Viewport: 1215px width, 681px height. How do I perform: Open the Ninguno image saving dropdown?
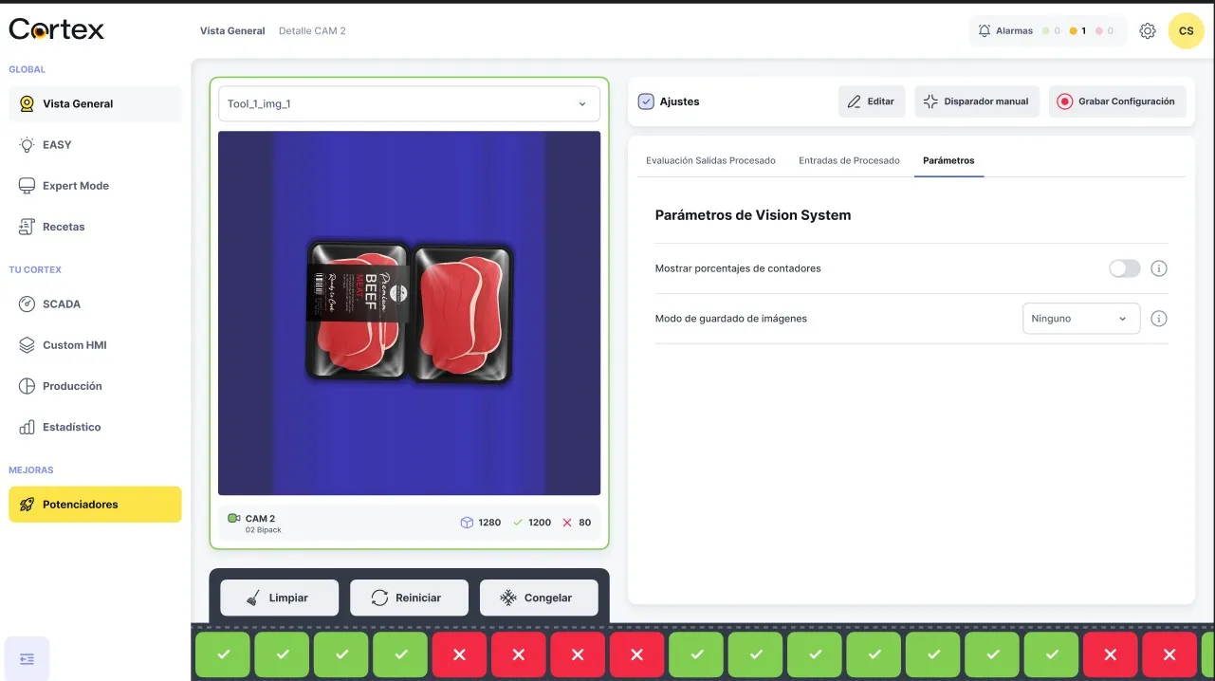point(1080,319)
